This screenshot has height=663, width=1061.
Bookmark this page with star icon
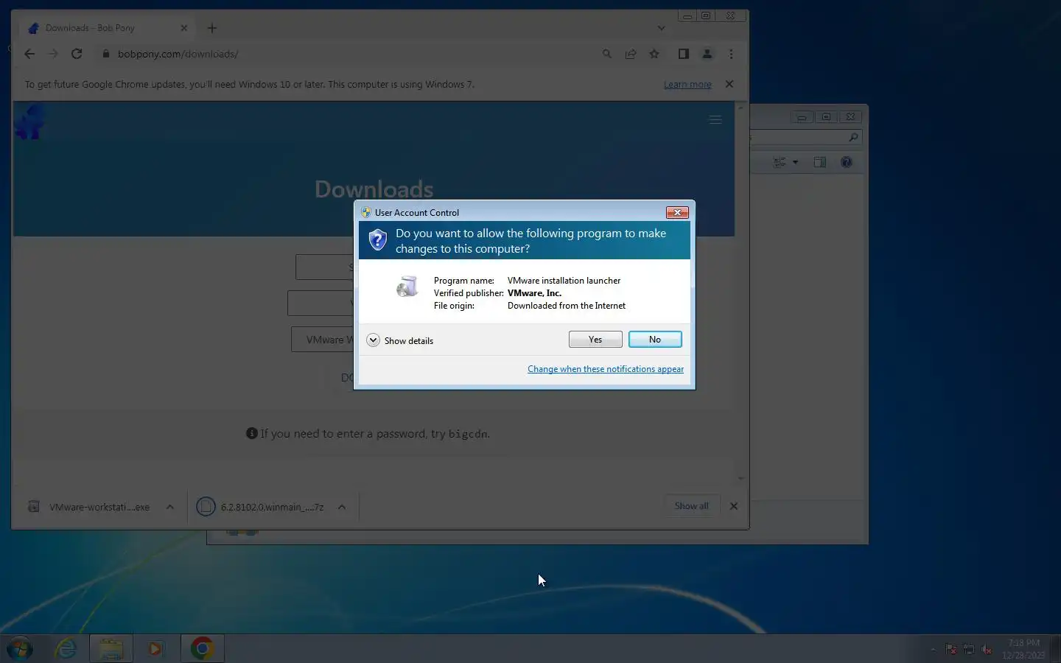(654, 54)
